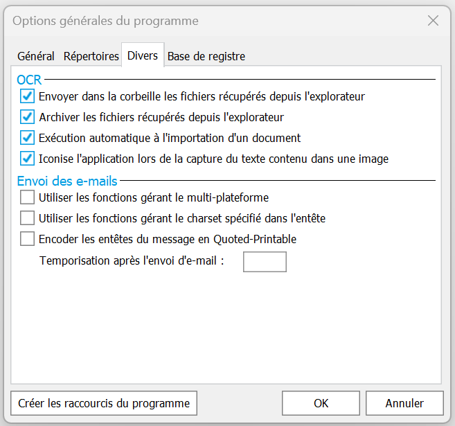The image size is (455, 426).
Task: Toggle Exécution automatique à l'importation checkbox
Action: 28,138
